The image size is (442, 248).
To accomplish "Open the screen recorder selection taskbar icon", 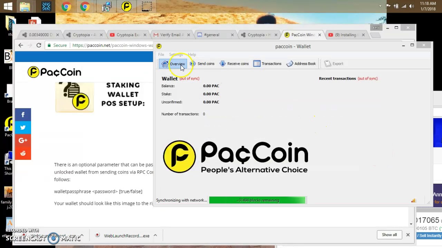I will 146,6.
